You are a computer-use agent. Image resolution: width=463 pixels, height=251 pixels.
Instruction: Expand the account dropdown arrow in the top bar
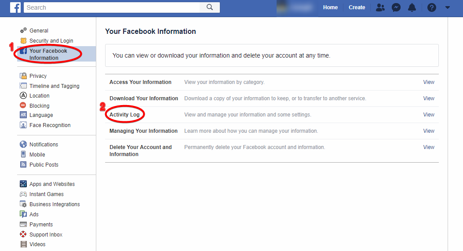pos(448,7)
